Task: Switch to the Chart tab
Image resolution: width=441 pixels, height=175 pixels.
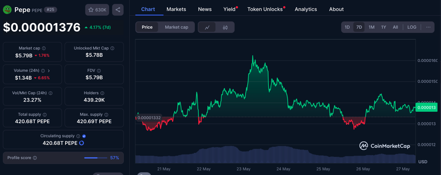Action: coord(148,9)
